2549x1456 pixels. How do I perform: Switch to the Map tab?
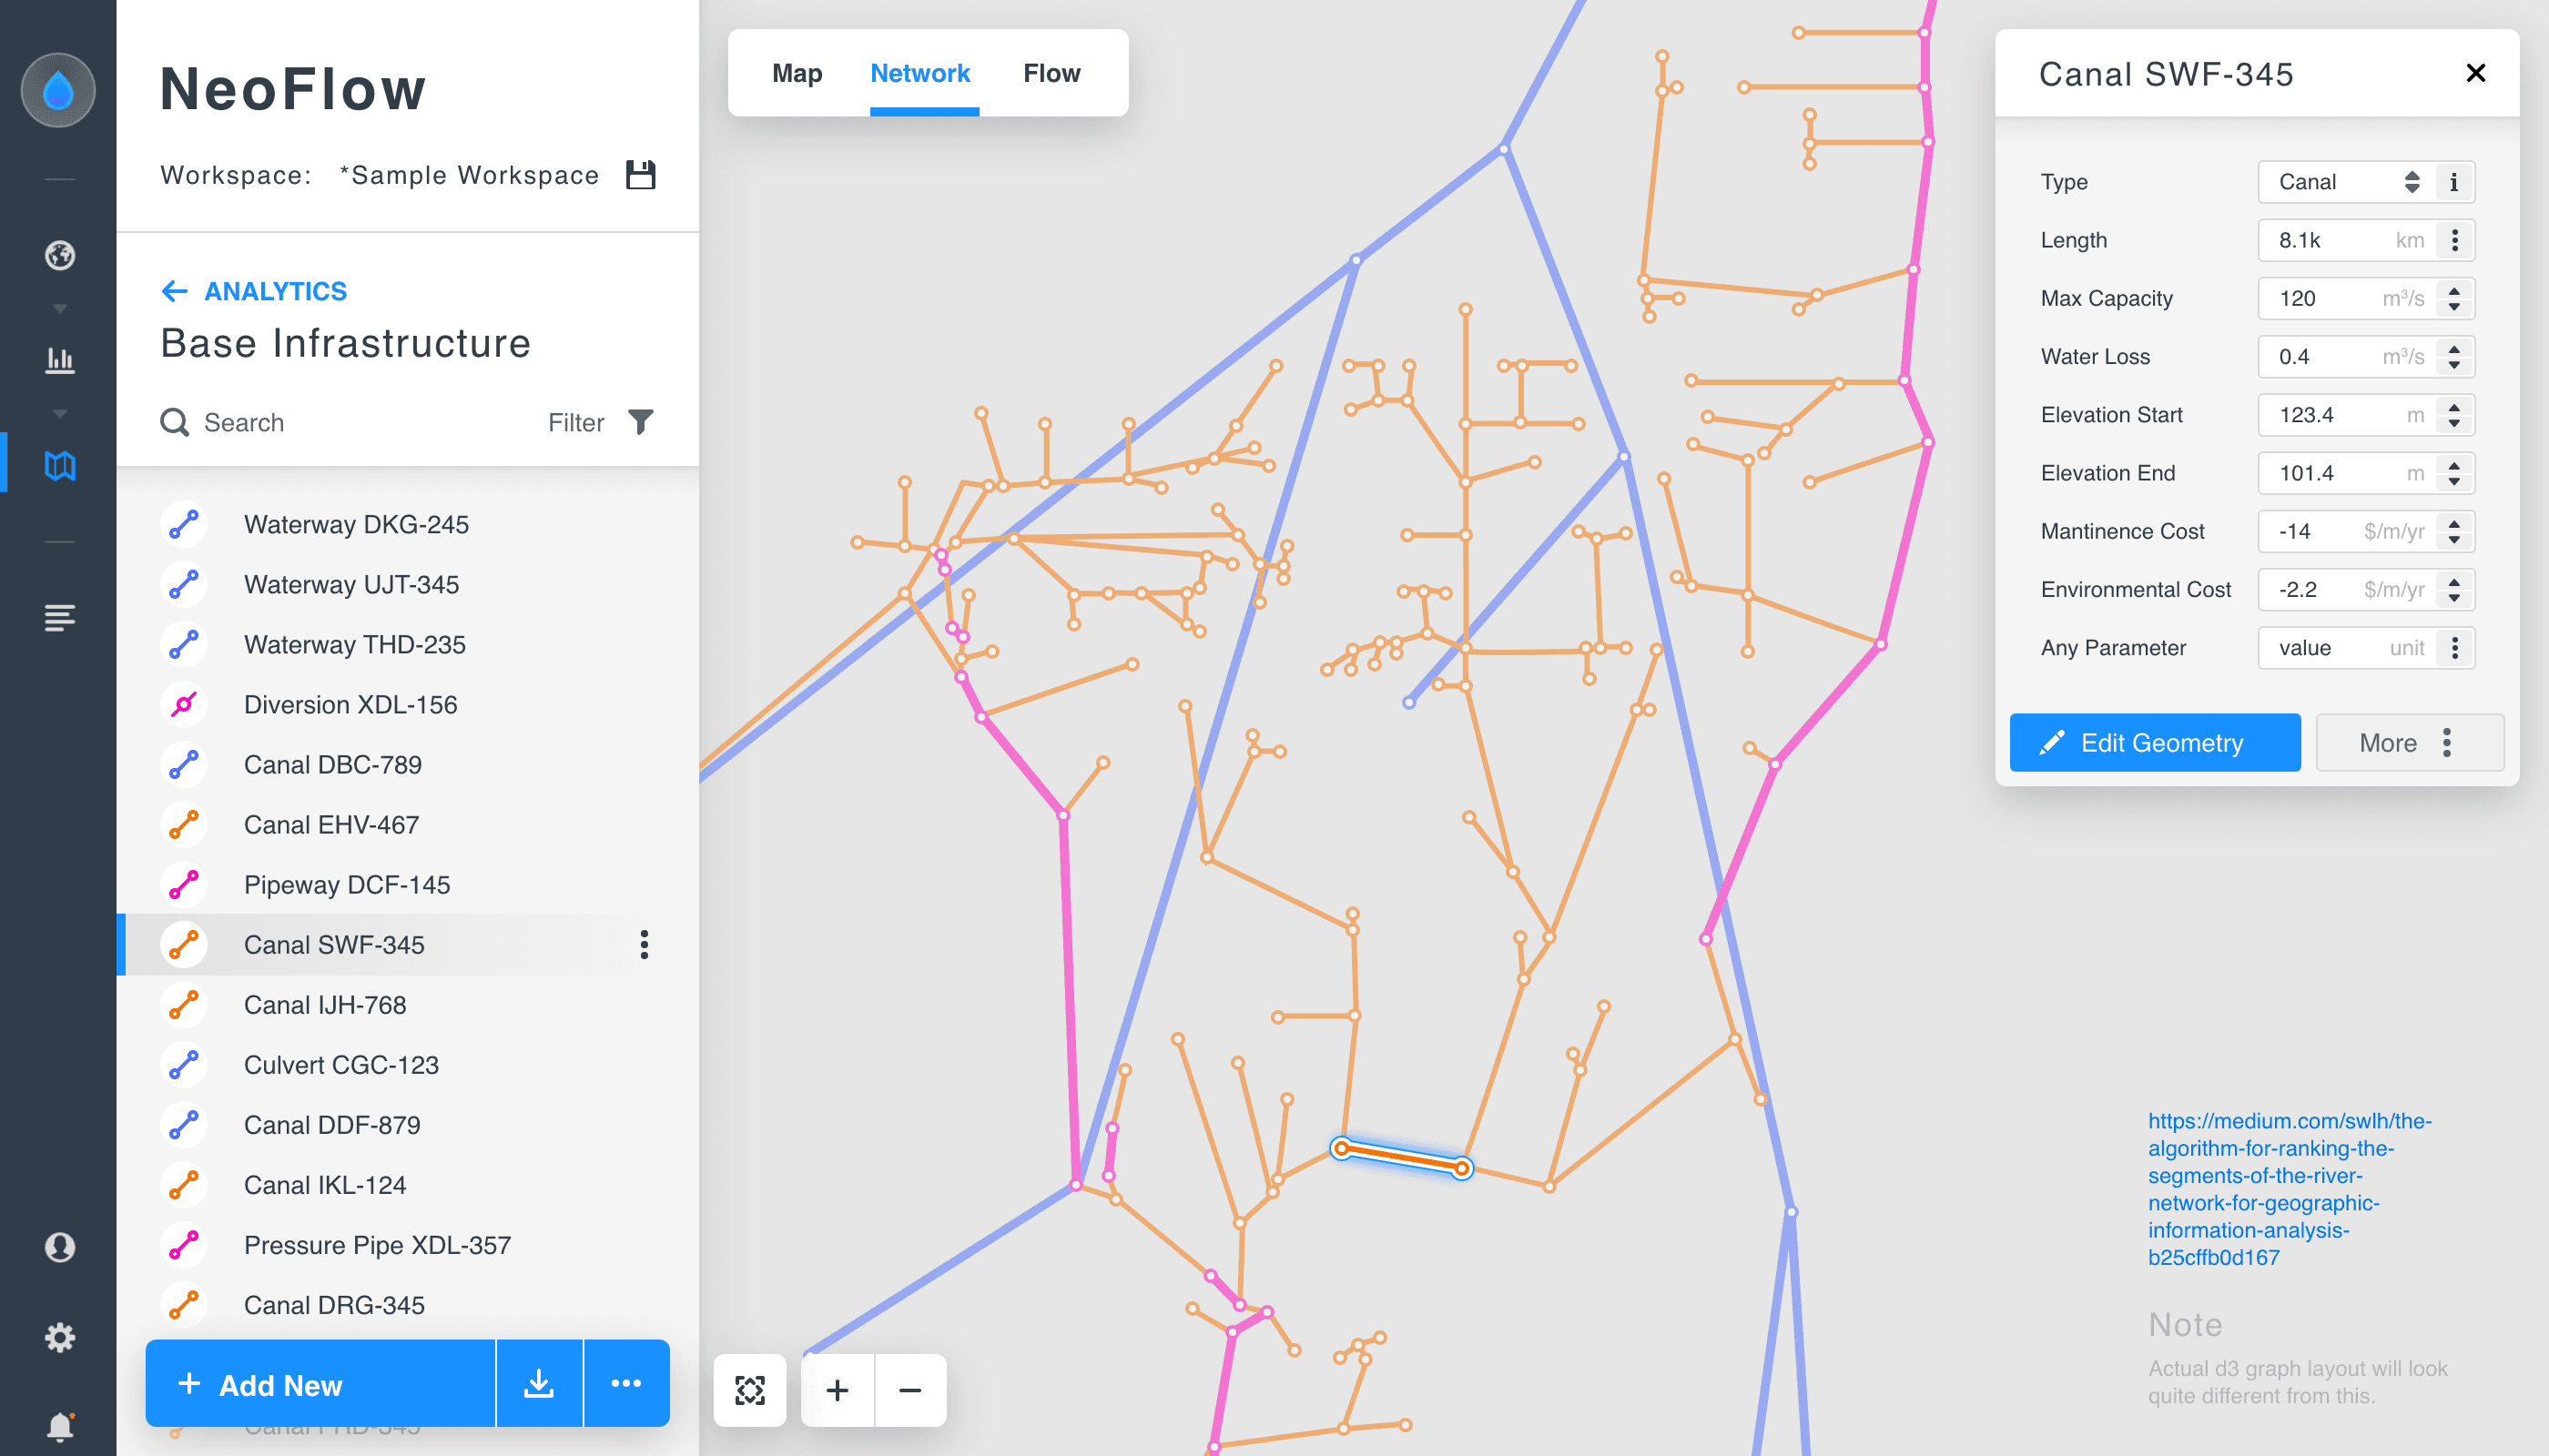point(797,73)
